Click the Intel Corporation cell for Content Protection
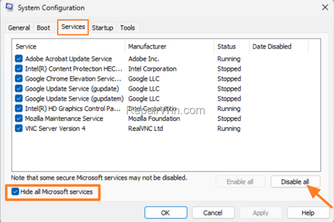This screenshot has width=334, height=222. [152, 69]
